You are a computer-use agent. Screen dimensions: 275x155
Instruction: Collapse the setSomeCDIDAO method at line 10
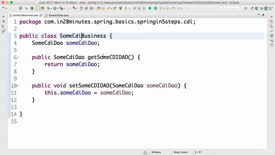(18, 86)
